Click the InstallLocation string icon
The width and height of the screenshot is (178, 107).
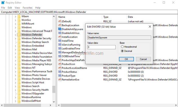coord(60,37)
